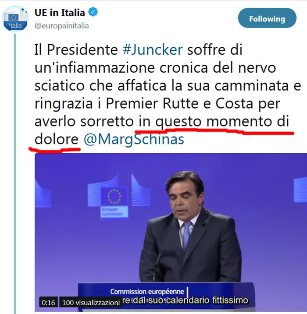The width and height of the screenshot is (307, 314).
Task: Click the EU flag emblem in avatar
Action: (x=14, y=17)
